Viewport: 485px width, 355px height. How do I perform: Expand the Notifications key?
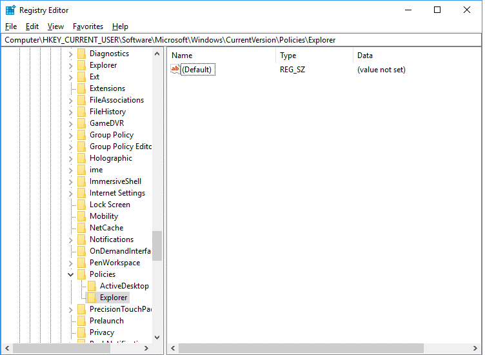(70, 240)
